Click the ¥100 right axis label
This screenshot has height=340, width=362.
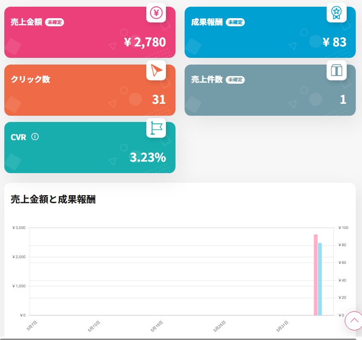[x=343, y=228]
